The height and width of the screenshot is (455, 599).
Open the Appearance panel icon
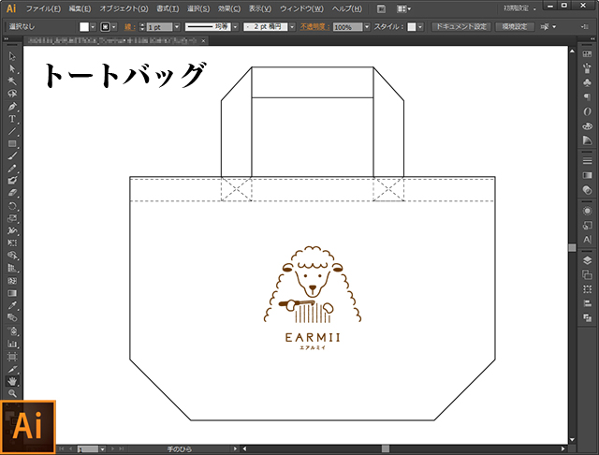pos(587,211)
